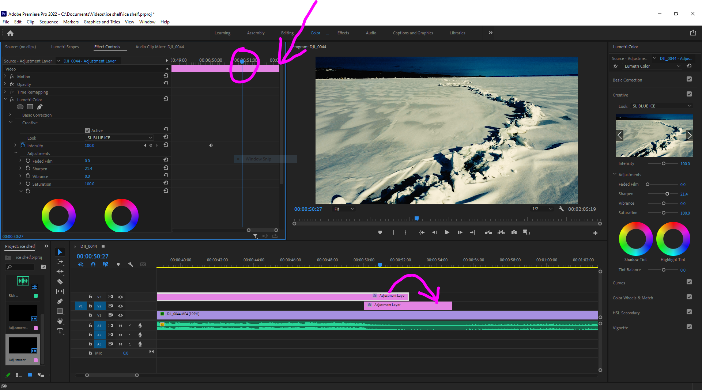Click the Extract button in Program monitor
This screenshot has width=702, height=390.
pos(501,232)
